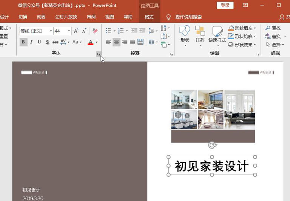Click the 登录 sign-in button
Screen dimensions: 290x201
225,5
